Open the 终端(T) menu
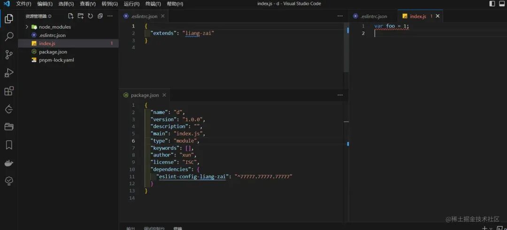 pos(153,4)
